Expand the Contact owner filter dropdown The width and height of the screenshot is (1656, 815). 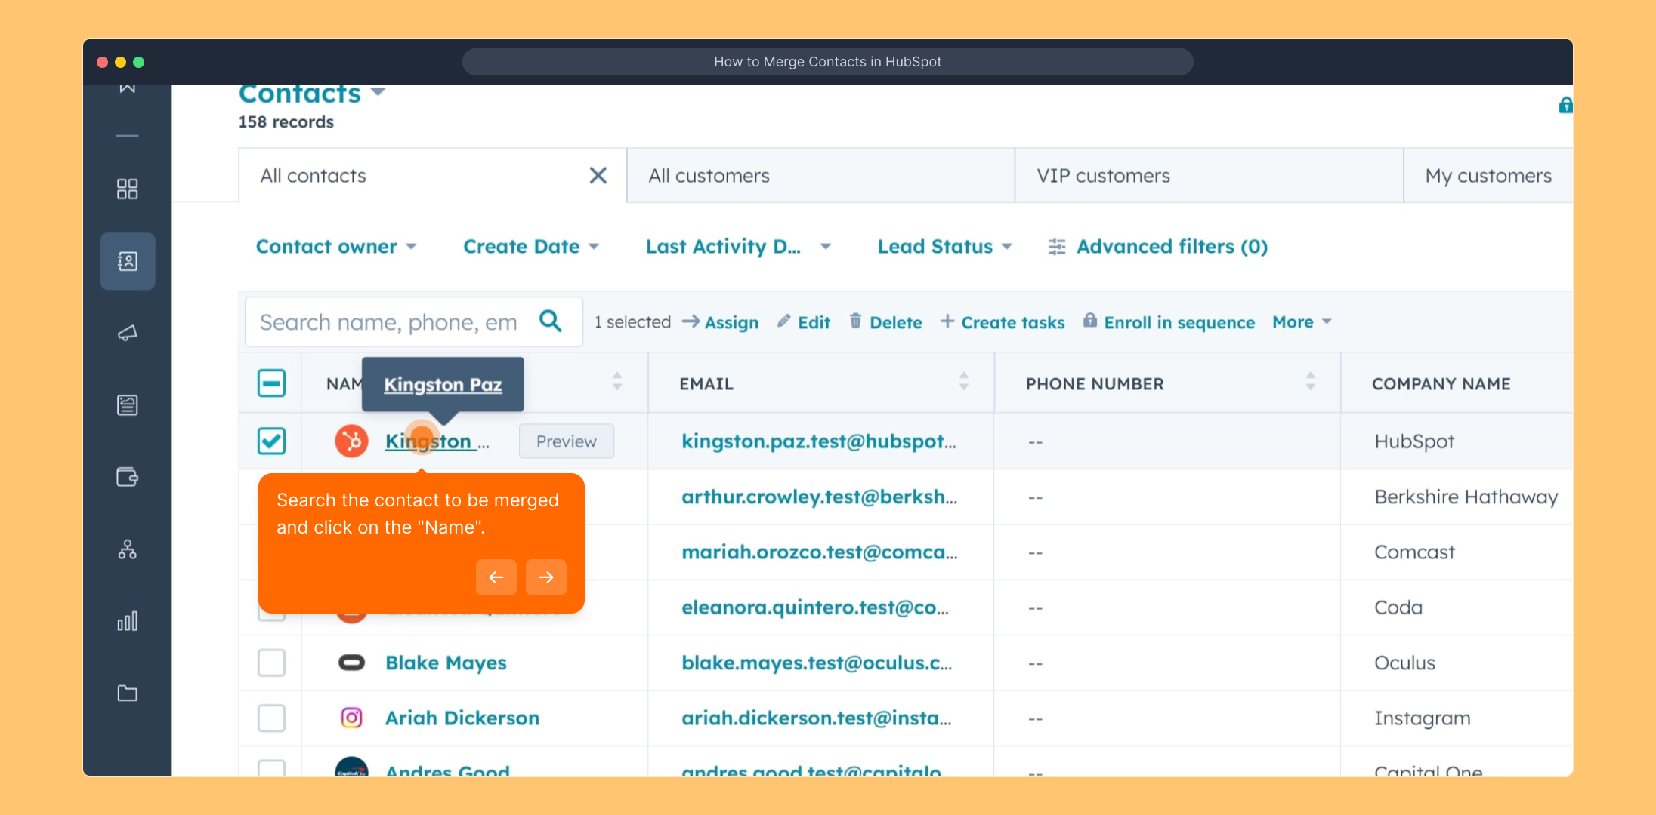(336, 247)
